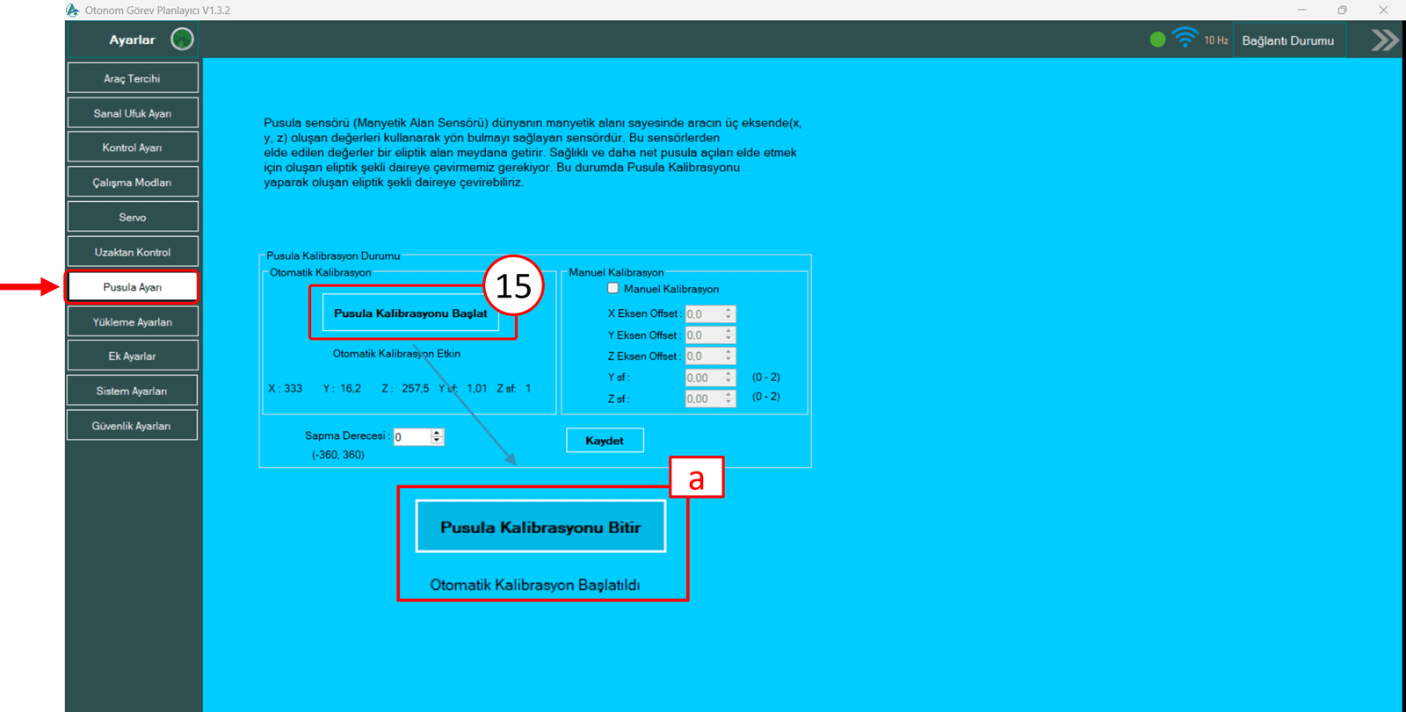Select the Pusula Ayarı menu item
The height and width of the screenshot is (712, 1406).
(133, 287)
